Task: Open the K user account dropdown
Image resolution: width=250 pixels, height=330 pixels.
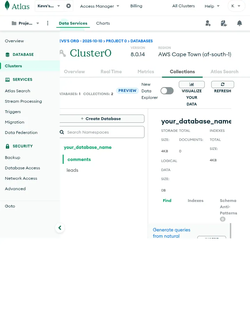Action: tap(236, 6)
